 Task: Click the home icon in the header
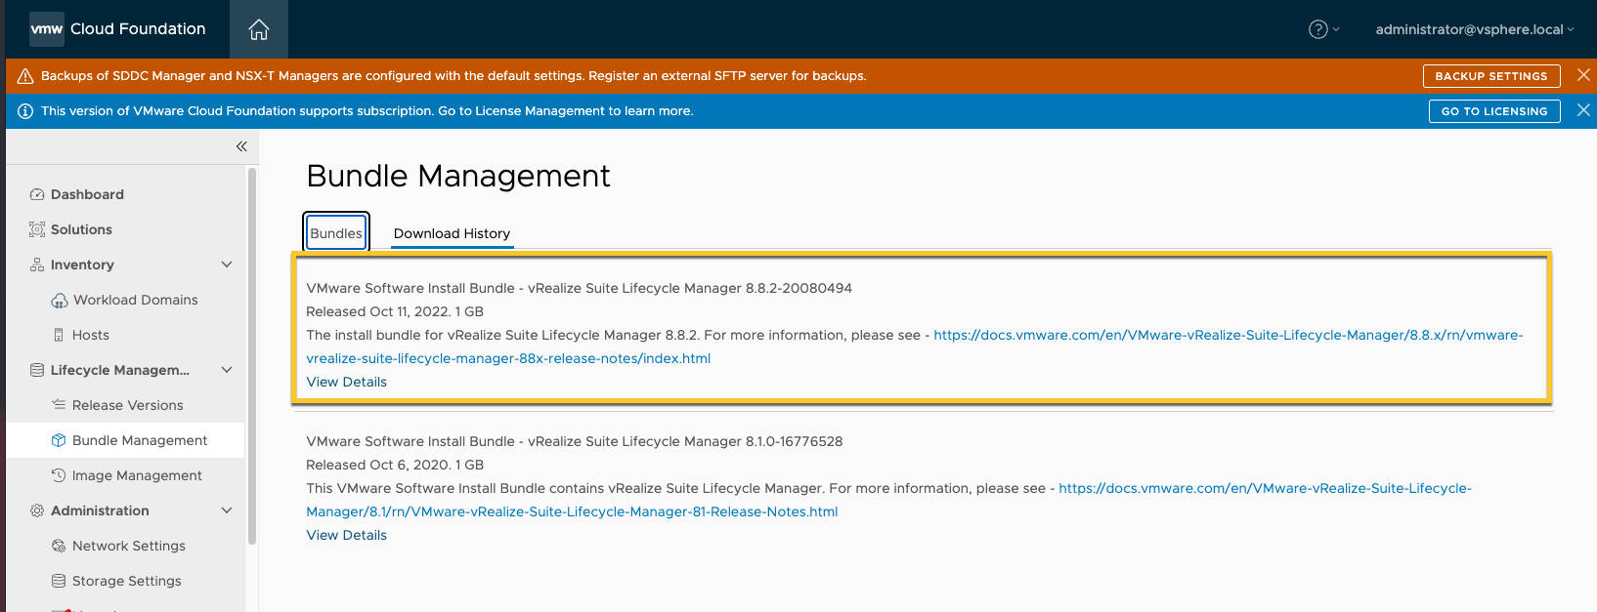[x=259, y=29]
